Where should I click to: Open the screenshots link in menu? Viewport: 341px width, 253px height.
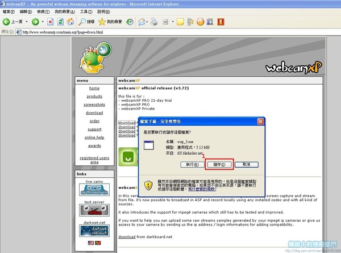94,105
